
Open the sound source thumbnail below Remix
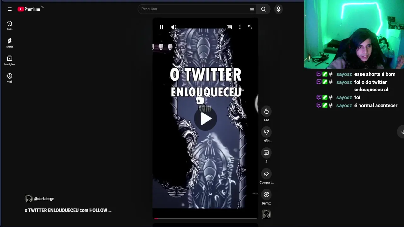266,214
